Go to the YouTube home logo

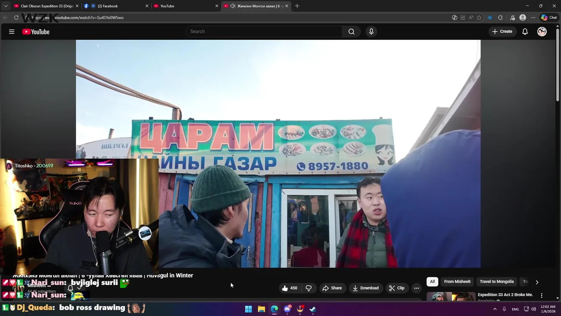(x=36, y=32)
